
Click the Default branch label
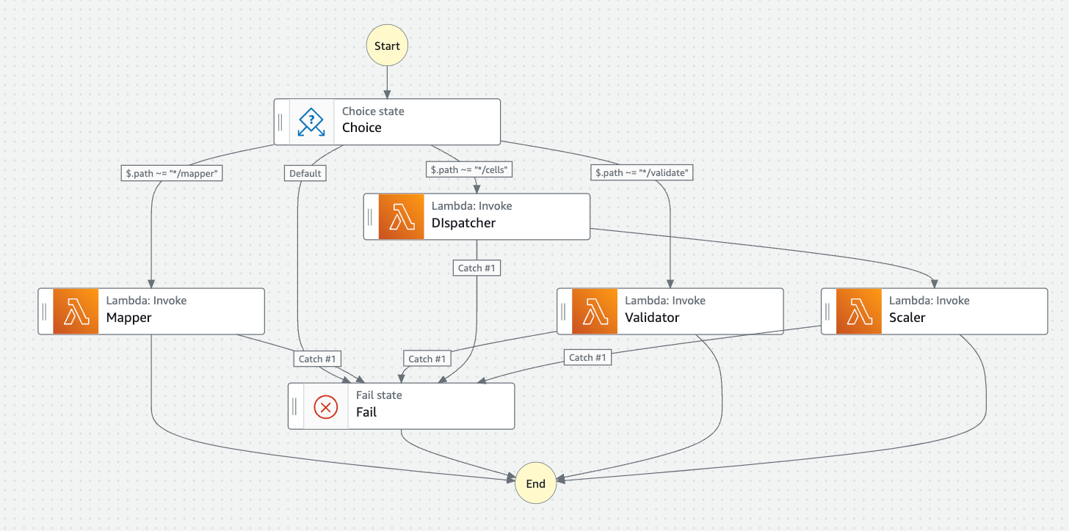tap(305, 174)
